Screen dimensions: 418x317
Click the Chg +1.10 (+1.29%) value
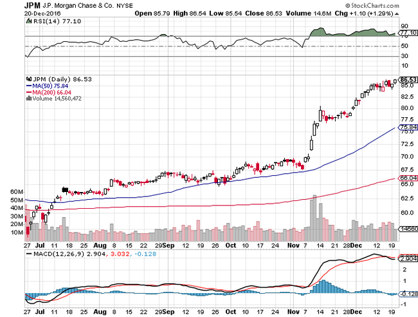pyautogui.click(x=364, y=14)
